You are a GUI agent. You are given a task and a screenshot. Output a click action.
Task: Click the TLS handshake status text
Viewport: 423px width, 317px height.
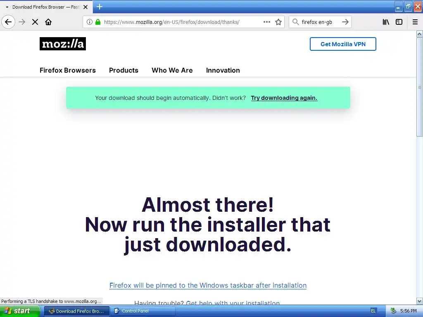(51, 301)
